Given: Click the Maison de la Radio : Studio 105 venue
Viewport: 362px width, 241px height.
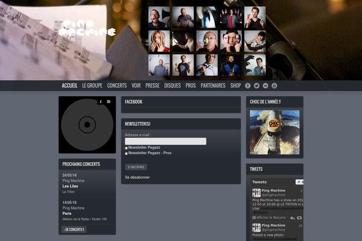Looking at the screenshot, I should 84,219.
